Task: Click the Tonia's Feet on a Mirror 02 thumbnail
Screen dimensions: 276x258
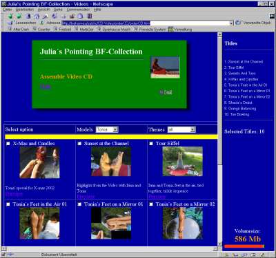Action: [183, 224]
